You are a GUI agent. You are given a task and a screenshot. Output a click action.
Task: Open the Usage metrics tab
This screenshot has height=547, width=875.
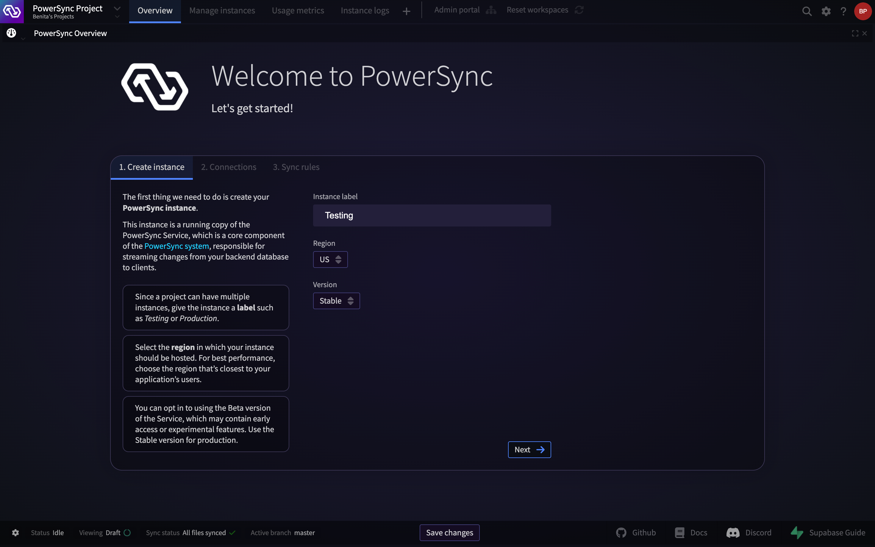coord(298,11)
